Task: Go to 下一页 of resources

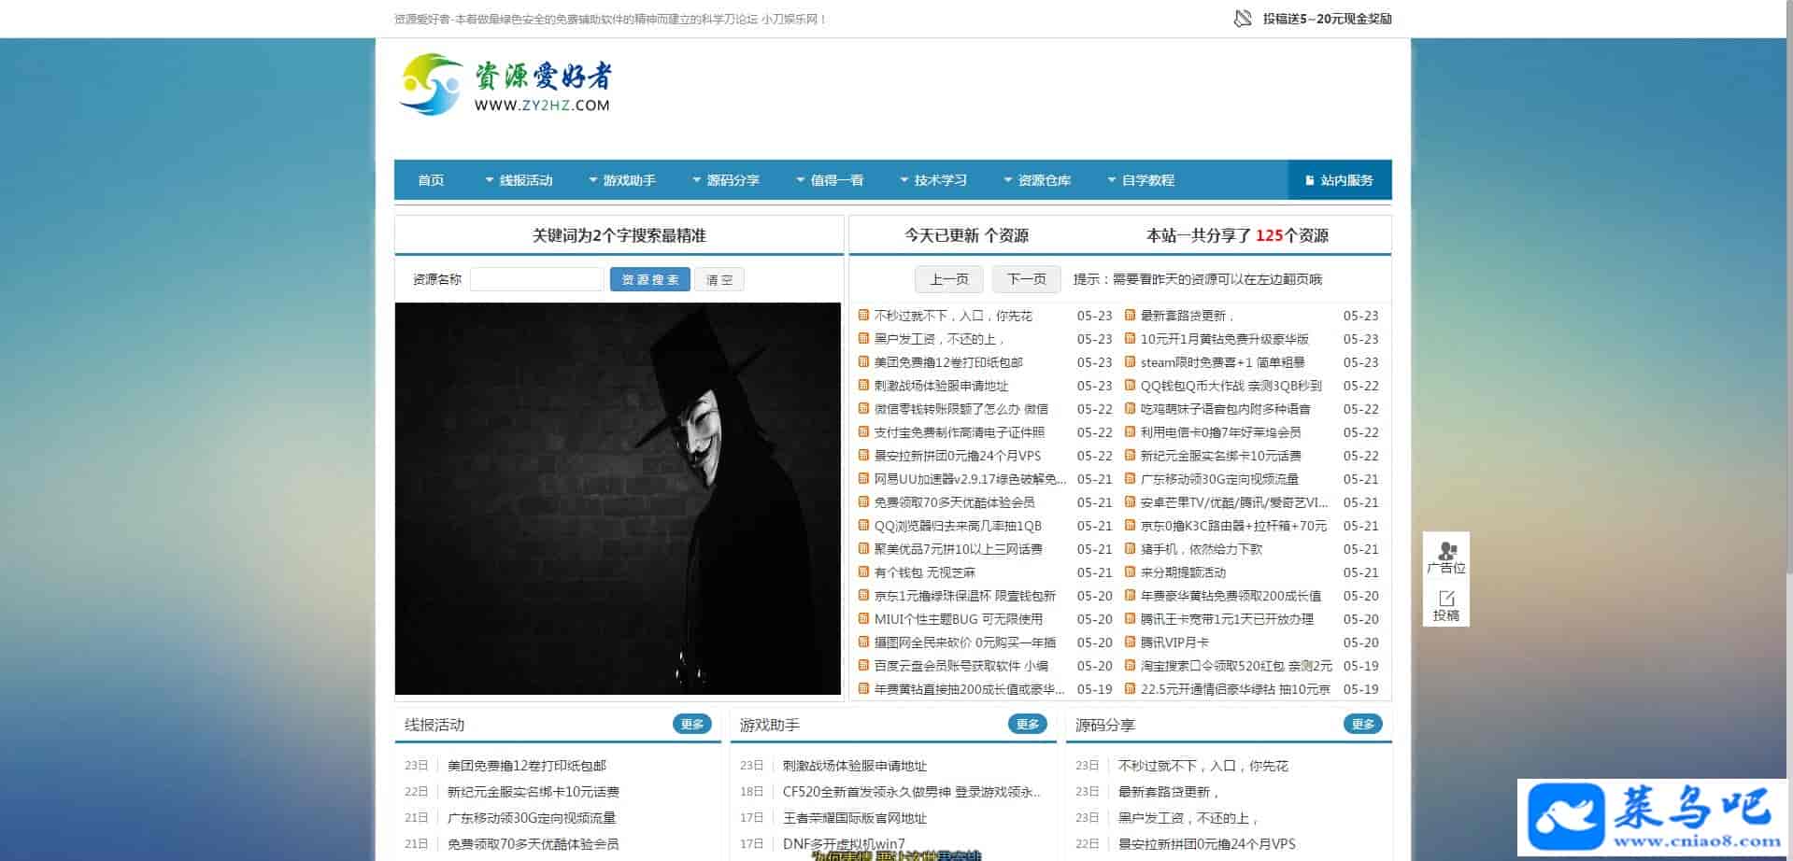Action: click(1026, 279)
